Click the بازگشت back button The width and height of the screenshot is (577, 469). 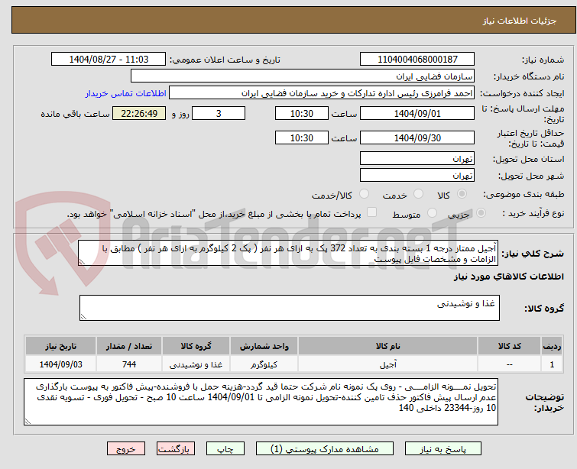click(176, 449)
